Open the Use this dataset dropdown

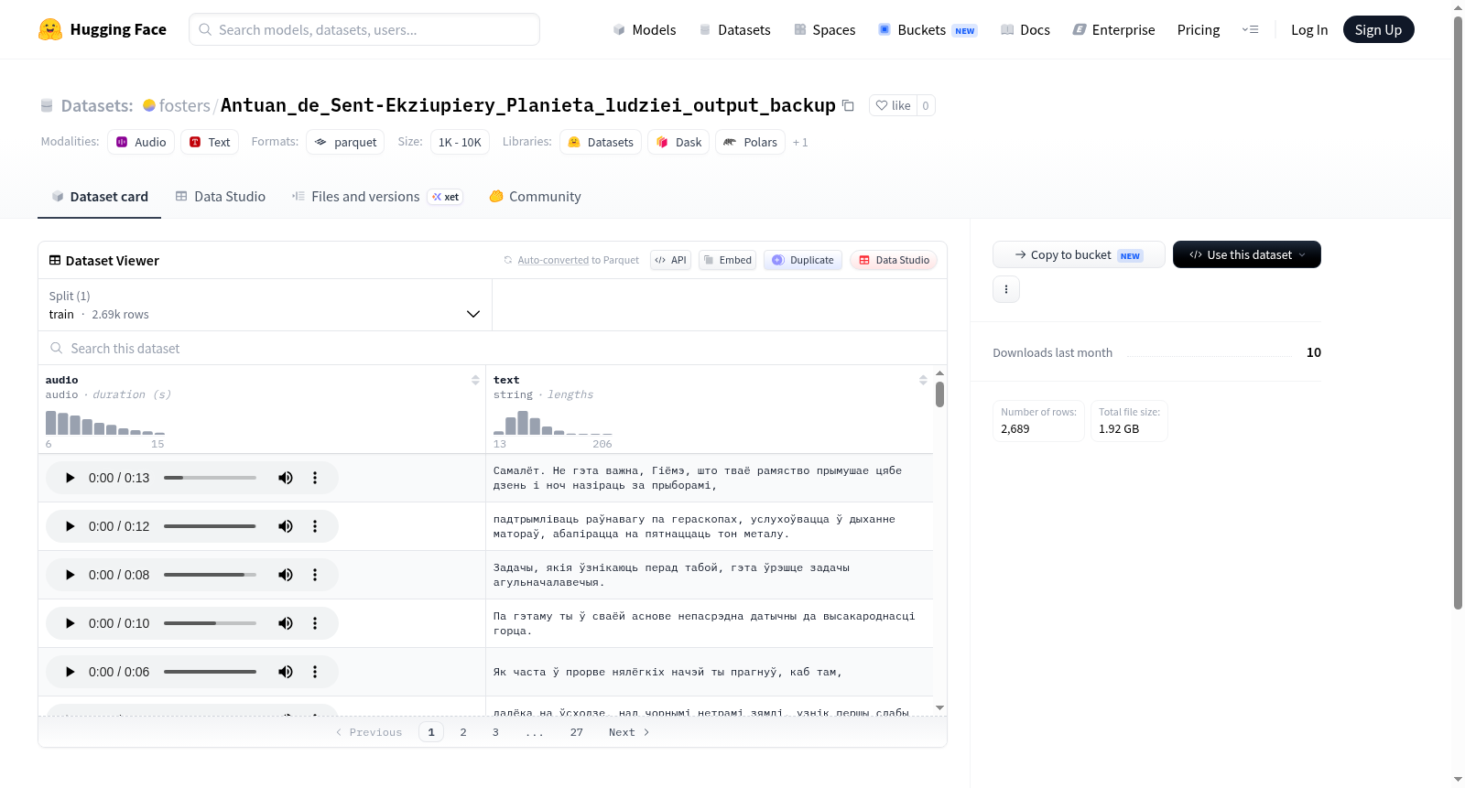pyautogui.click(x=1246, y=254)
